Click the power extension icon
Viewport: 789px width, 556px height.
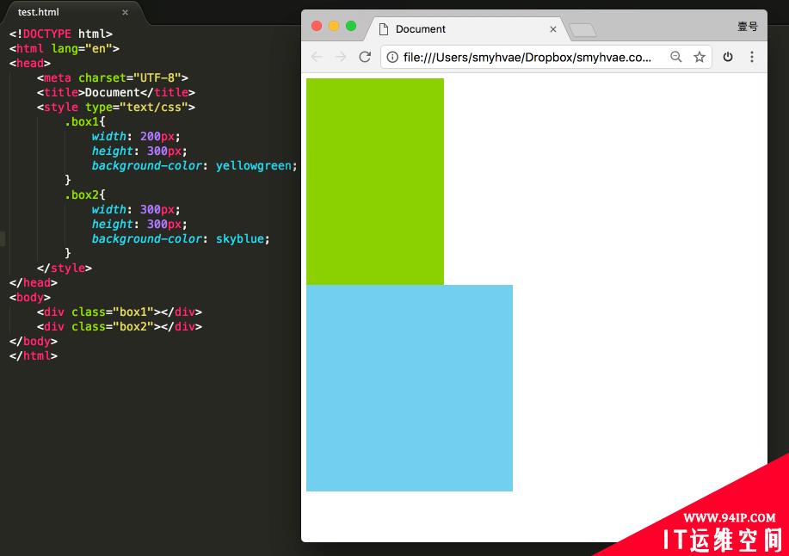coord(728,57)
